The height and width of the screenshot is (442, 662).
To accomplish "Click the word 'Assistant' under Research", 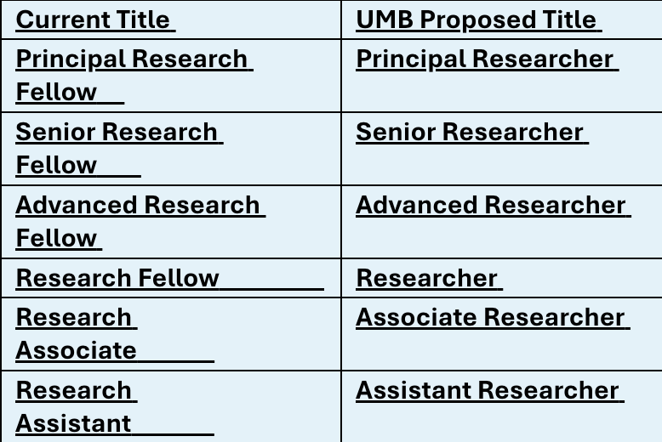I will click(x=73, y=423).
